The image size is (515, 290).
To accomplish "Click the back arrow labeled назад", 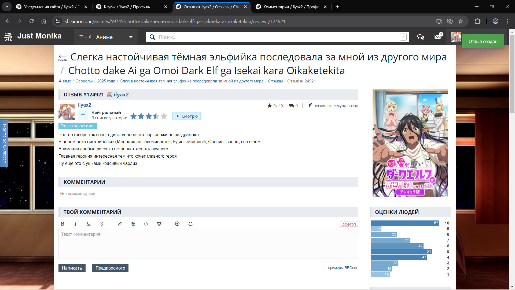I will click(62, 57).
